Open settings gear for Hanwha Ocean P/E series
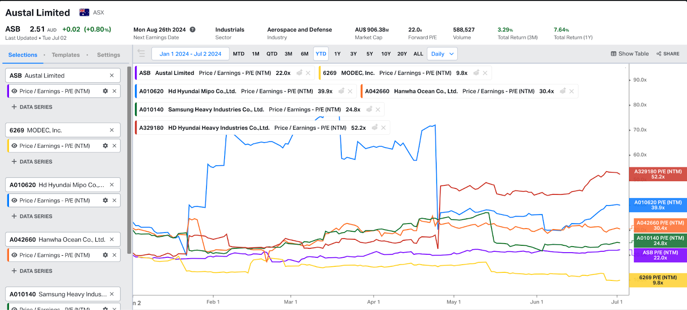 105,255
